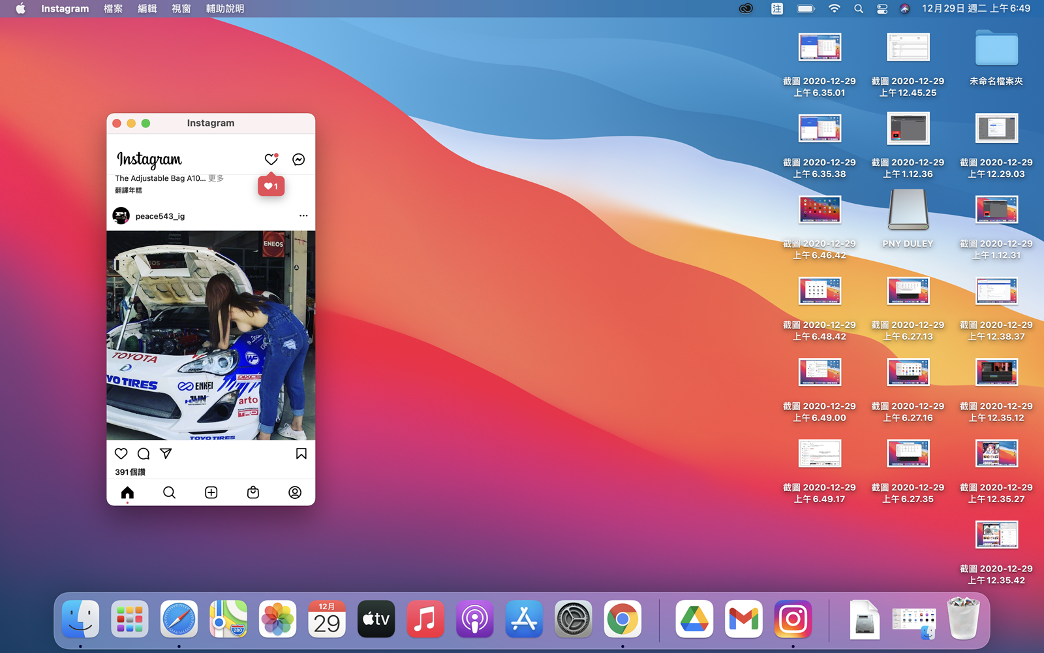
Task: Open the Instagram shop bag icon
Action: click(x=253, y=492)
